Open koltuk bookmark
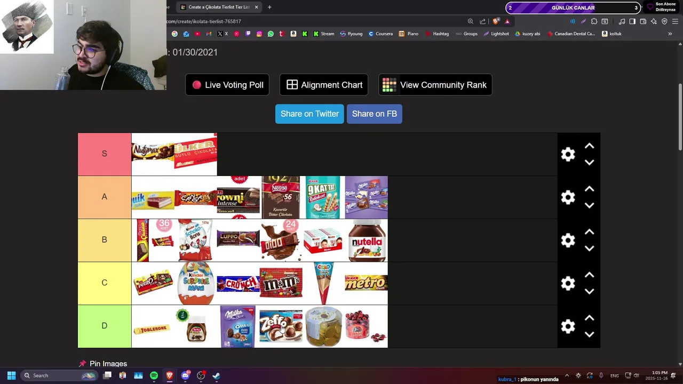Image resolution: width=683 pixels, height=384 pixels. click(611, 34)
